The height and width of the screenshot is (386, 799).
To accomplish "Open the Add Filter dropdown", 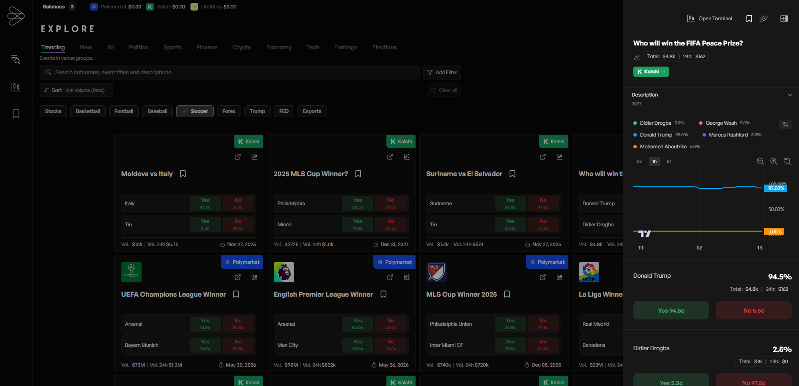I will pyautogui.click(x=442, y=72).
